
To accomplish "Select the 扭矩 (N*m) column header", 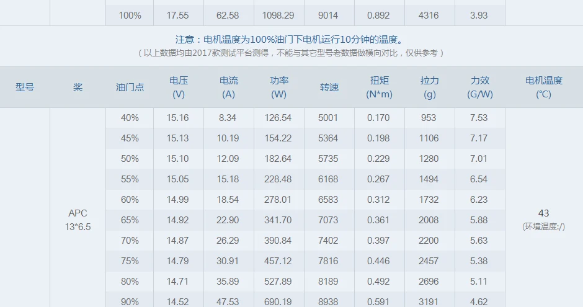I will click(379, 87).
